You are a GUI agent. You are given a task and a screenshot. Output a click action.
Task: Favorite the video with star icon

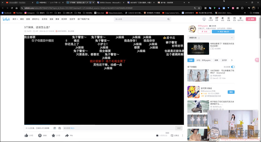pos(53,135)
